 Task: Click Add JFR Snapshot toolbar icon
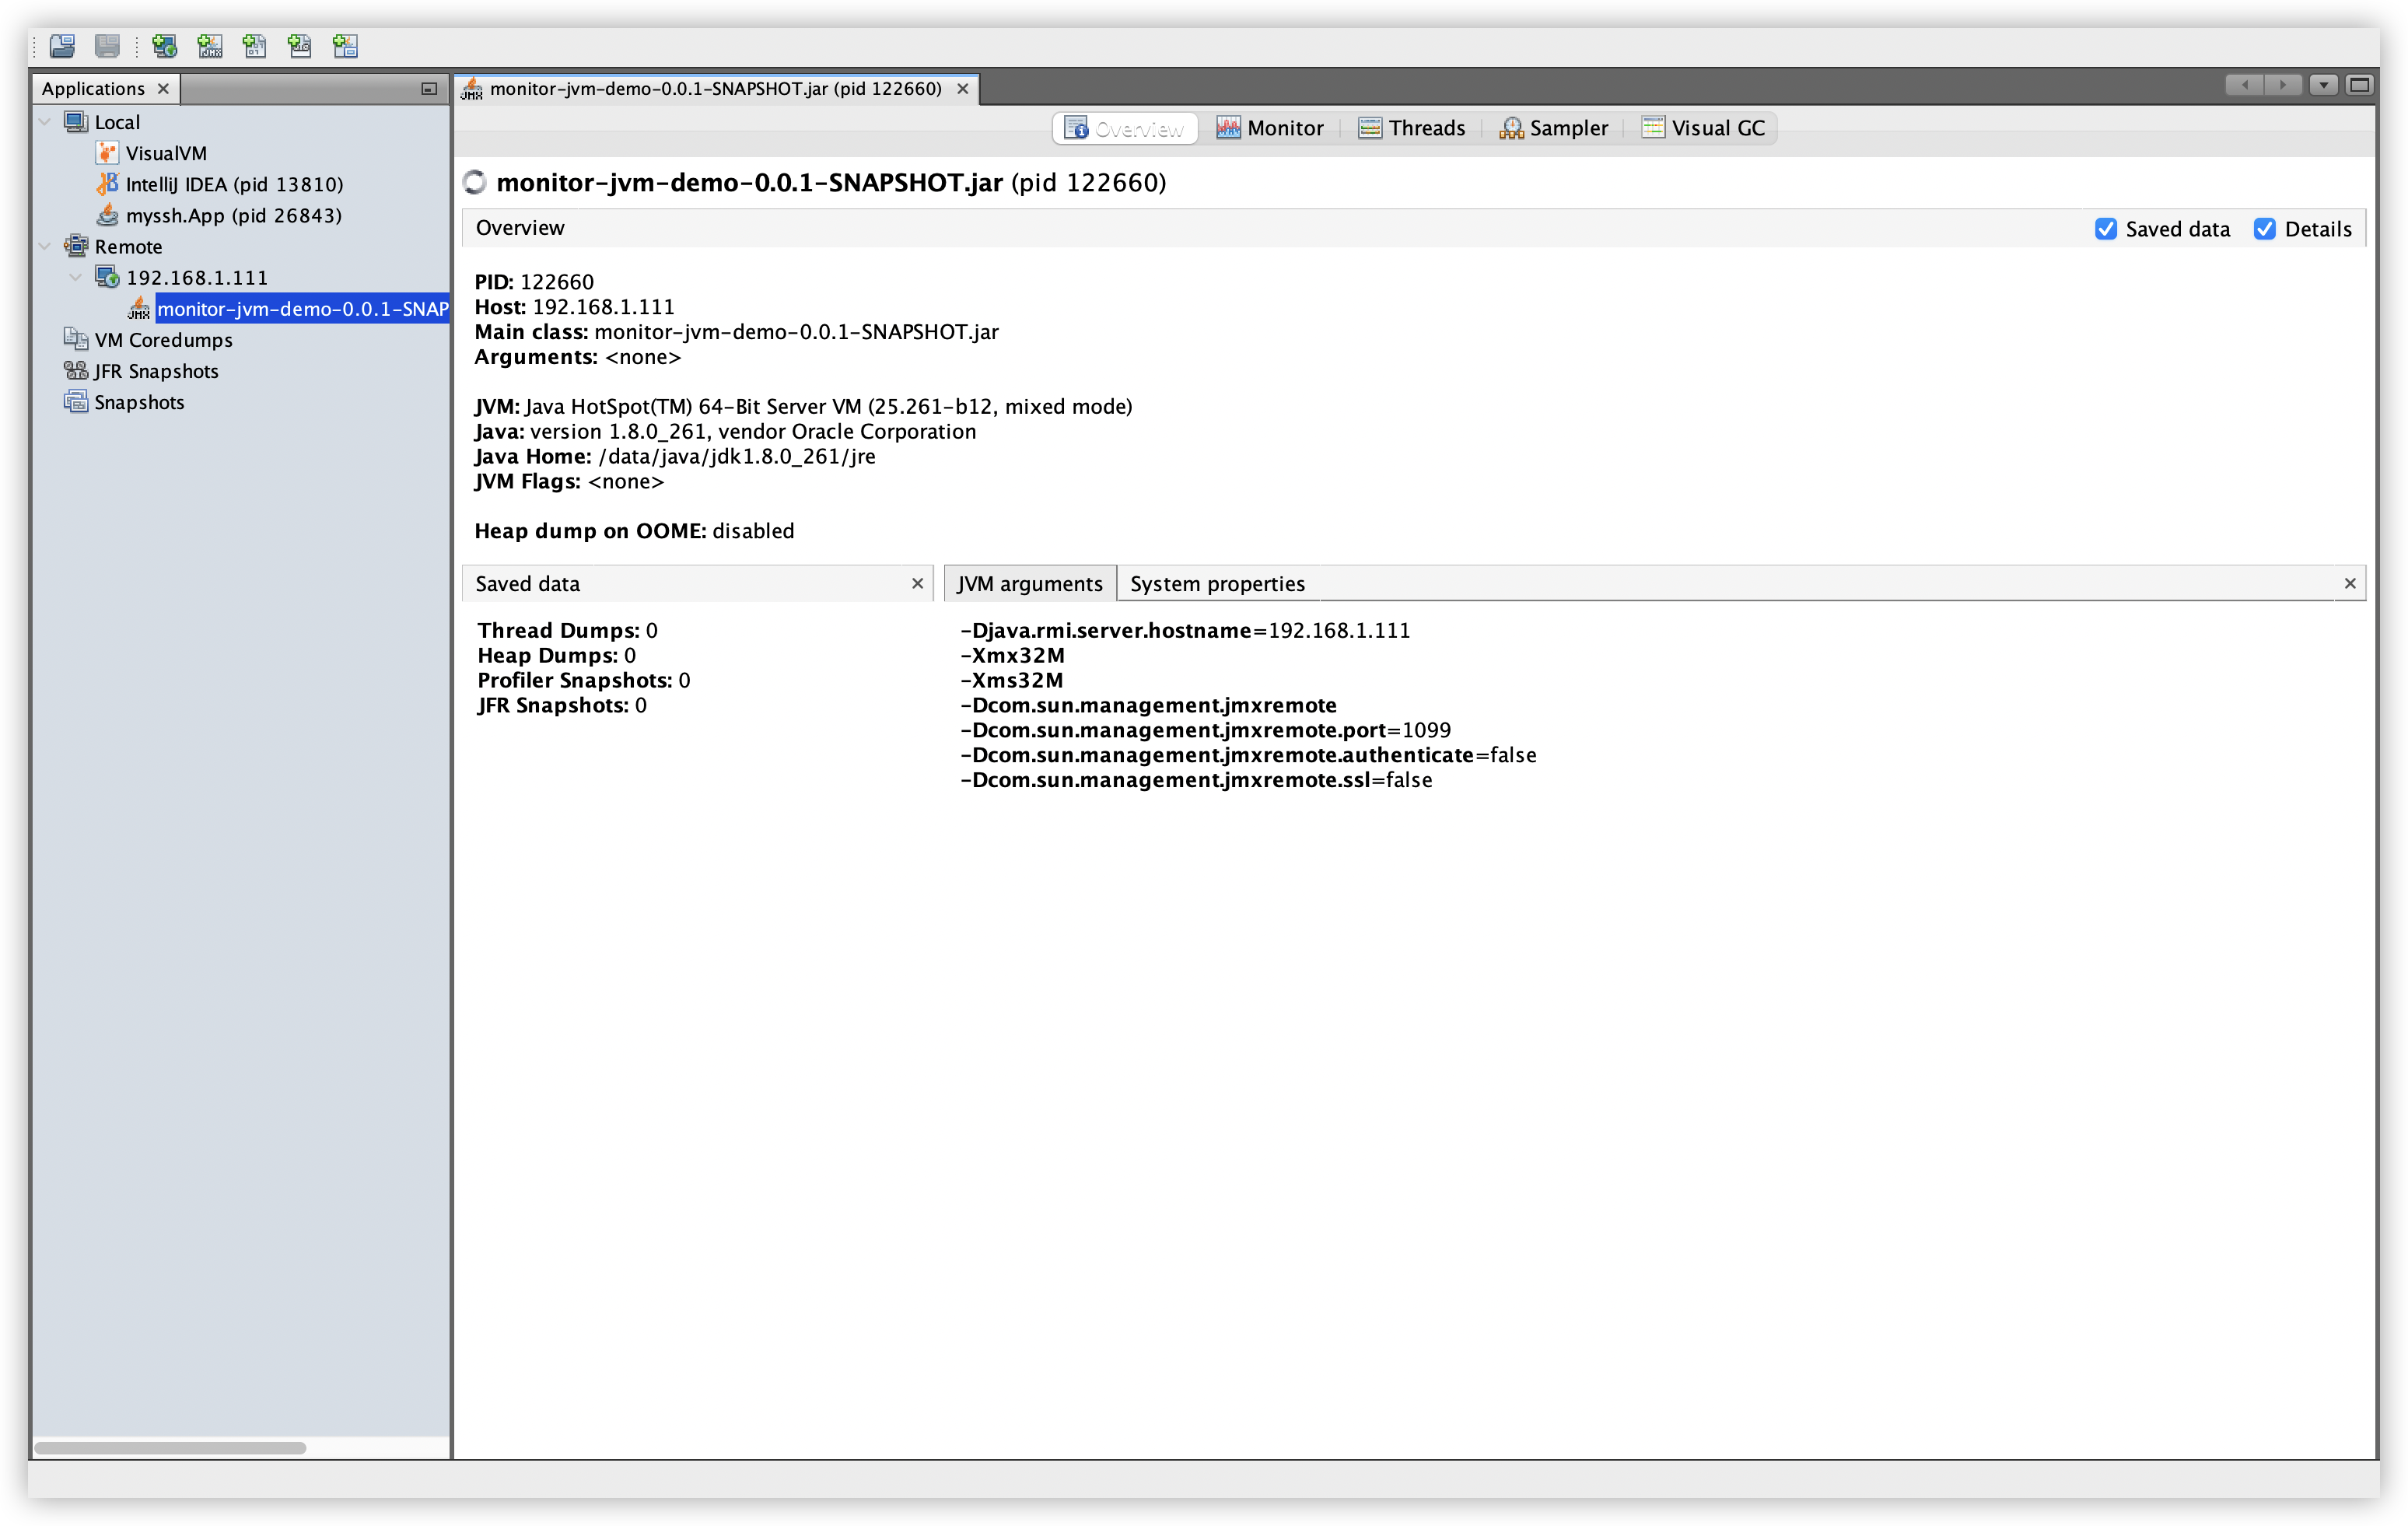point(300,46)
